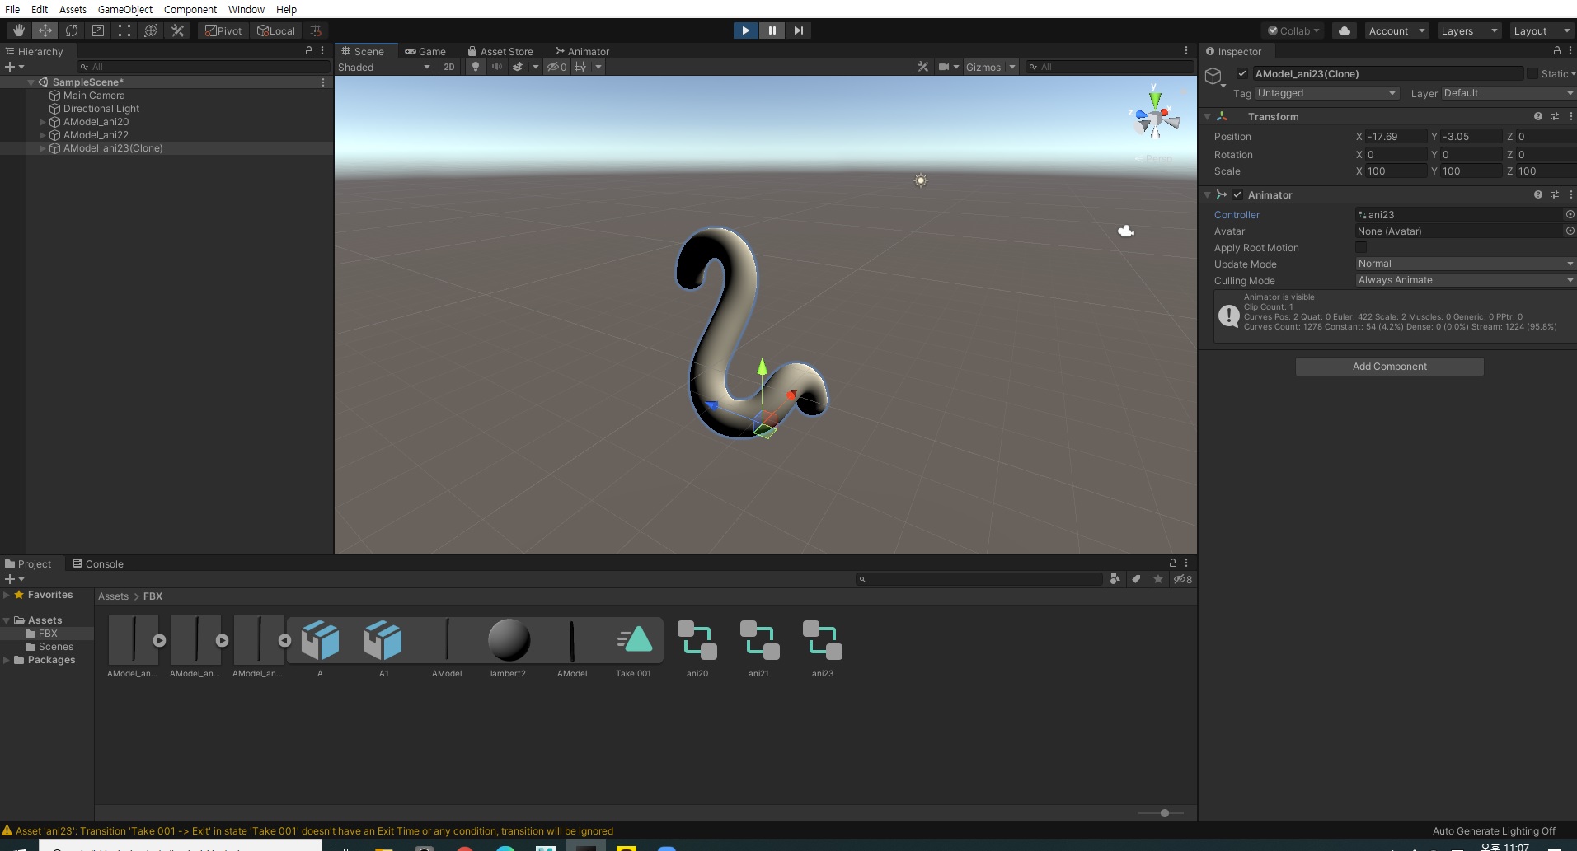Image resolution: width=1577 pixels, height=851 pixels.
Task: Select the Rect transform tool
Action: pyautogui.click(x=124, y=30)
